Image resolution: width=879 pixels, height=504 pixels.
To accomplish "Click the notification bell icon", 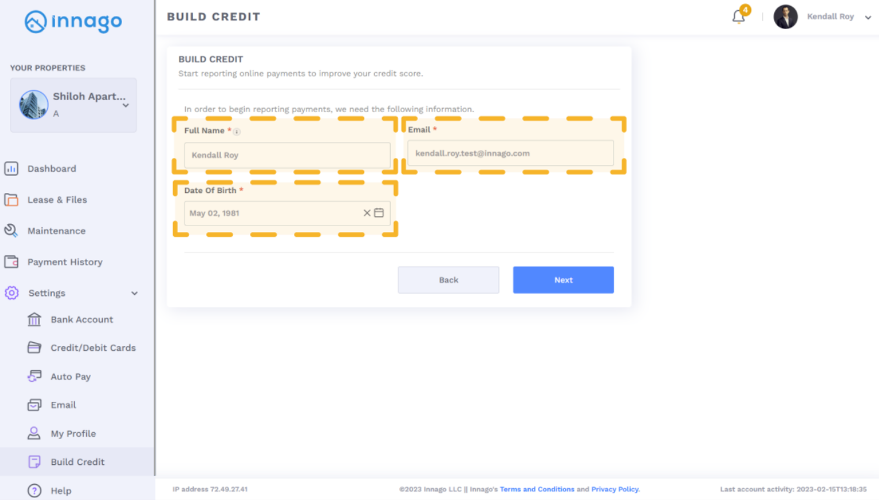I will click(x=738, y=17).
